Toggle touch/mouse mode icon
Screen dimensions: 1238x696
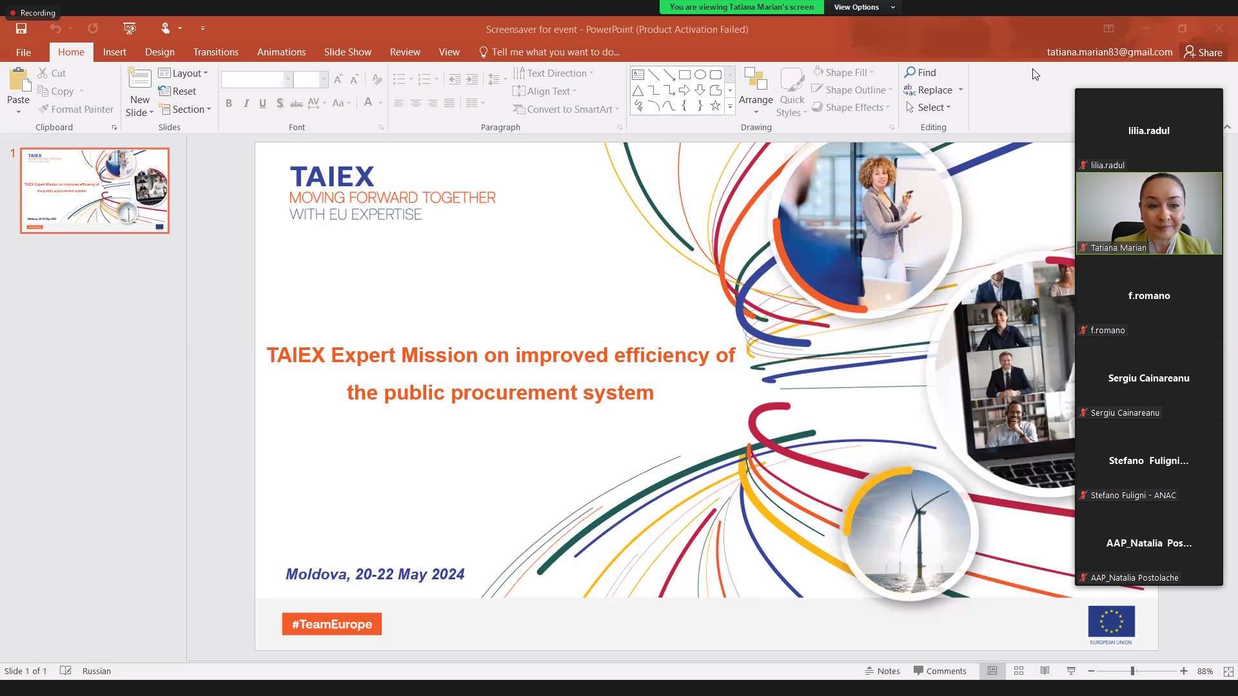(166, 28)
